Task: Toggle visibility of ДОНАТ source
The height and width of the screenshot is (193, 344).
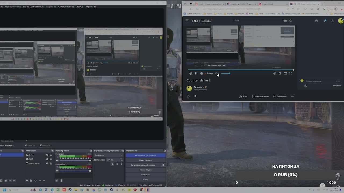Action: click(x=47, y=155)
